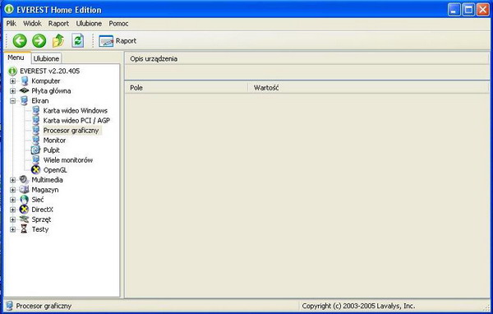Click the Testy hourglass icon
493x314 pixels.
tap(24, 229)
